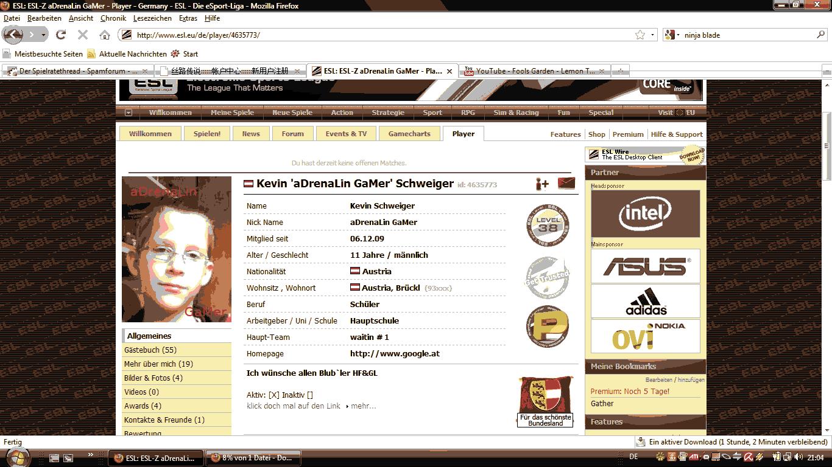Click the Level 38 badge
This screenshot has width=832, height=467.
[x=547, y=226]
